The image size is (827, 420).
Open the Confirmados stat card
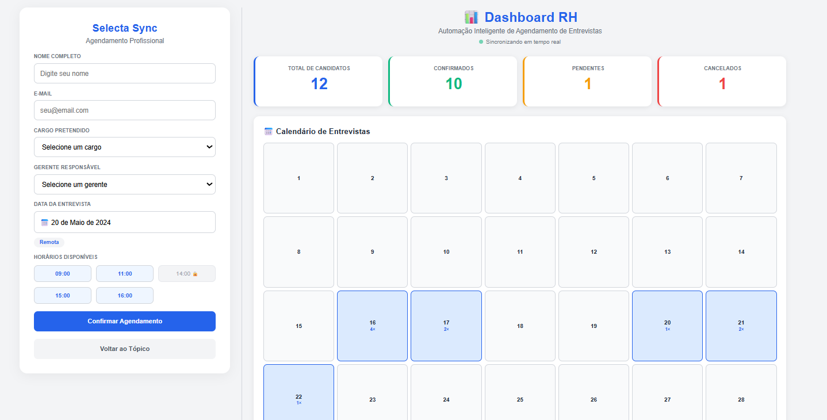coord(453,81)
